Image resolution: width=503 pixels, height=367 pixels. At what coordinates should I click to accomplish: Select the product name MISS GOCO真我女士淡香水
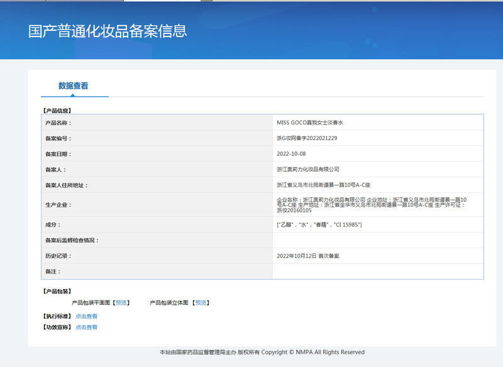[x=310, y=123]
